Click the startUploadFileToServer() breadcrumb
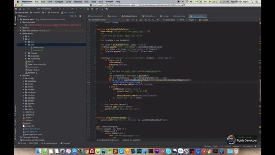The height and width of the screenshot is (155, 275). pos(108,140)
